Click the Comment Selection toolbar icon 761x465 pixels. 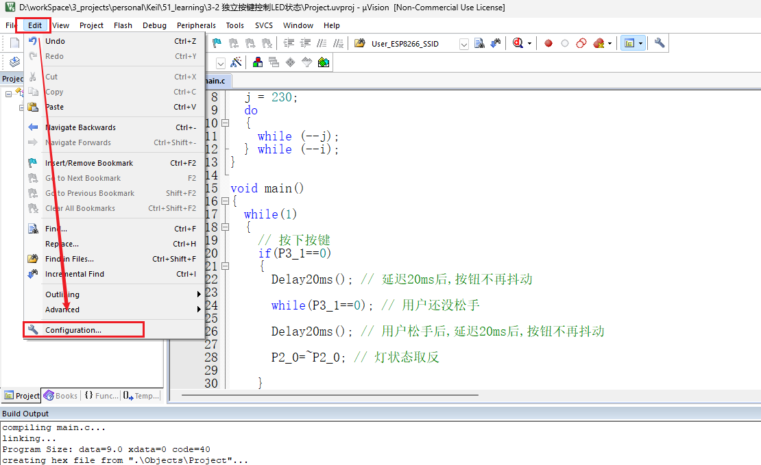coord(322,42)
